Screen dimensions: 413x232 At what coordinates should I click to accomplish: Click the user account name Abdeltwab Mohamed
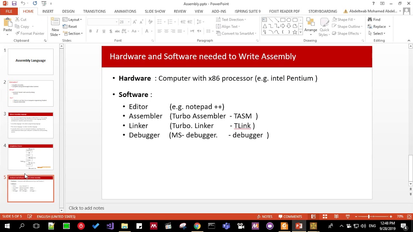[373, 11]
